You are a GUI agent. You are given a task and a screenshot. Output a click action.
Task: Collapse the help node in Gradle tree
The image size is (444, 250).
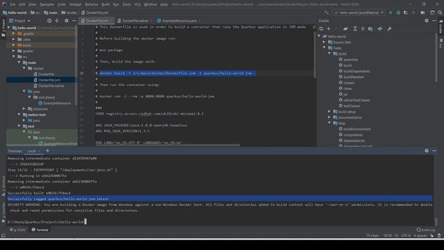click(330, 123)
